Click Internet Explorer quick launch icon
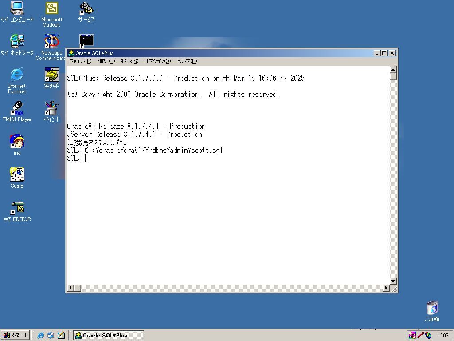Screen dimensions: 454x341 [40, 336]
